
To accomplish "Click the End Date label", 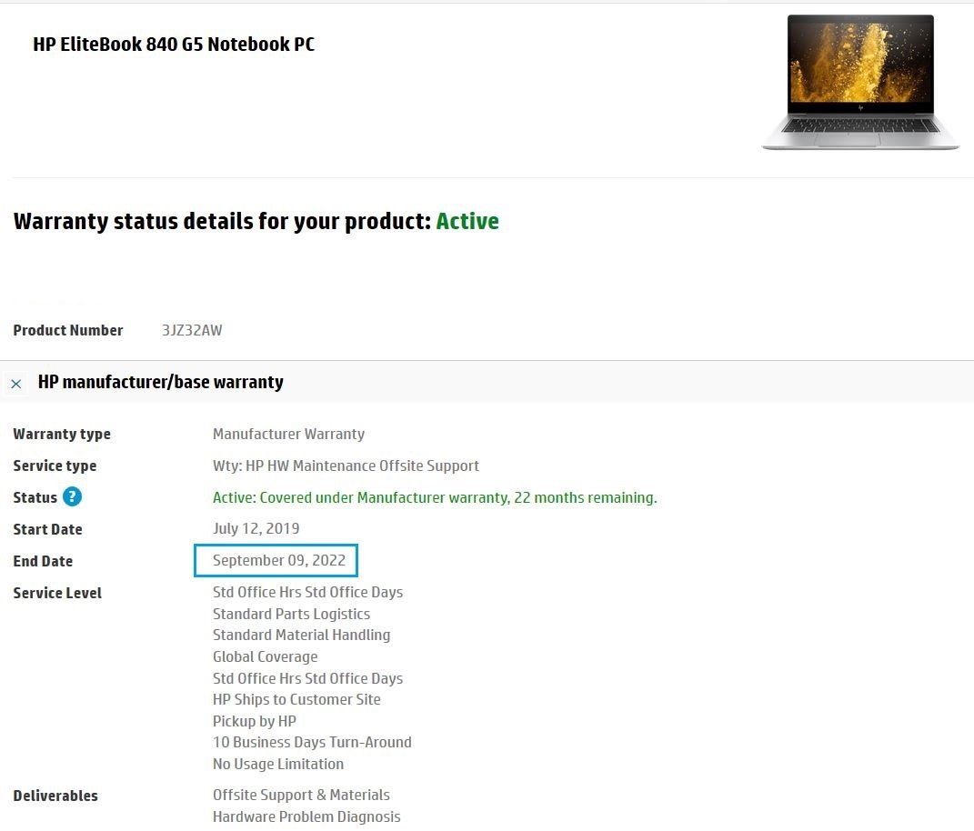I will [x=43, y=561].
